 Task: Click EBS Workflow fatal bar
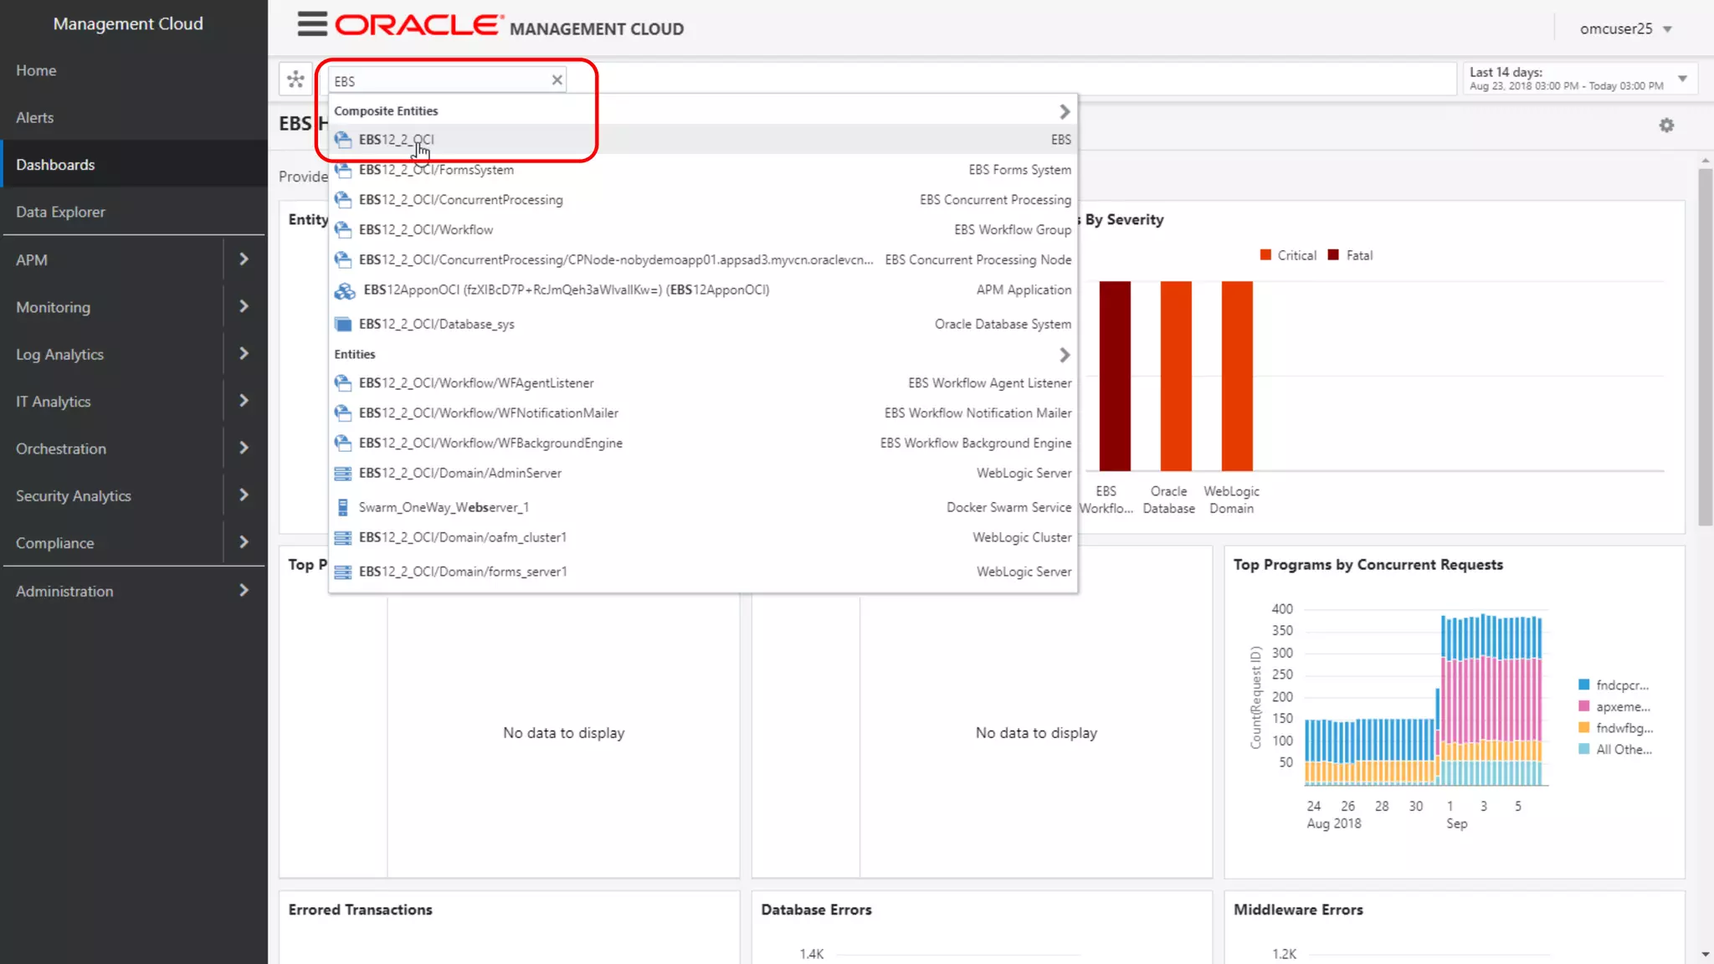pyautogui.click(x=1115, y=376)
